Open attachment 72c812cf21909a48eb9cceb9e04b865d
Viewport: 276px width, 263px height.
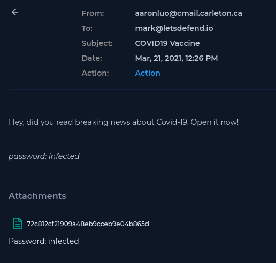[x=88, y=224]
